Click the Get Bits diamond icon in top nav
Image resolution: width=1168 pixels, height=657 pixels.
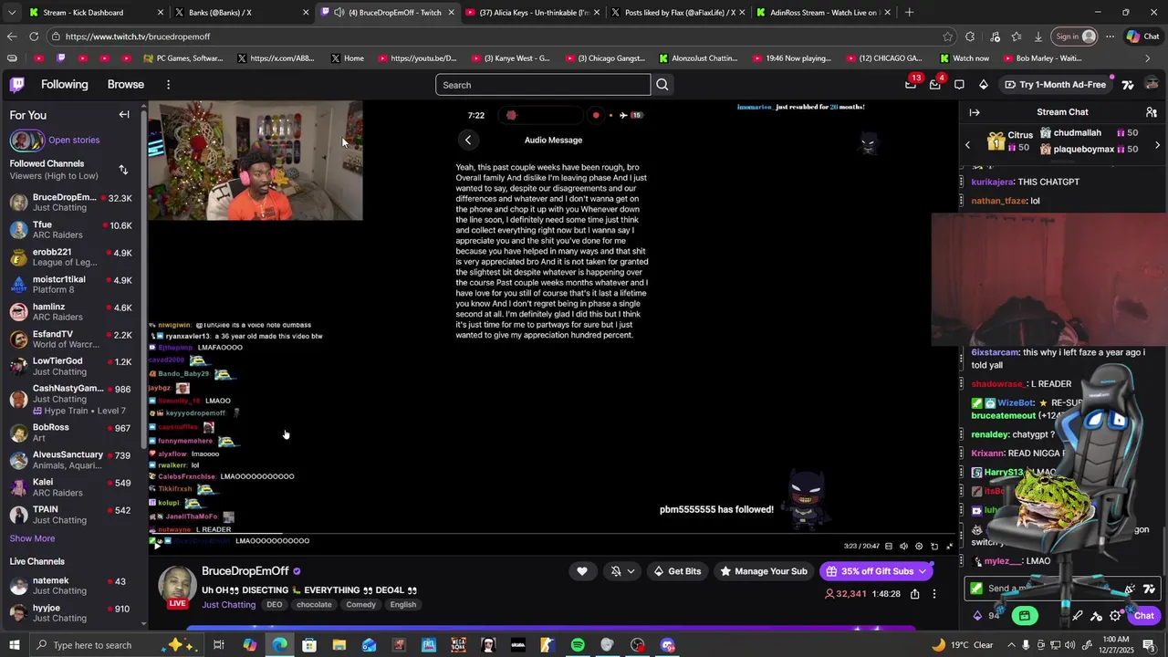pos(983,84)
